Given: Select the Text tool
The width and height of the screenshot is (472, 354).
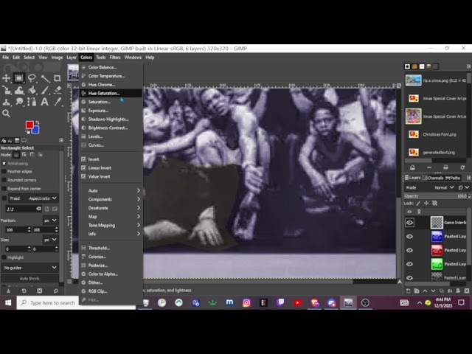Looking at the screenshot, I should click(x=44, y=102).
